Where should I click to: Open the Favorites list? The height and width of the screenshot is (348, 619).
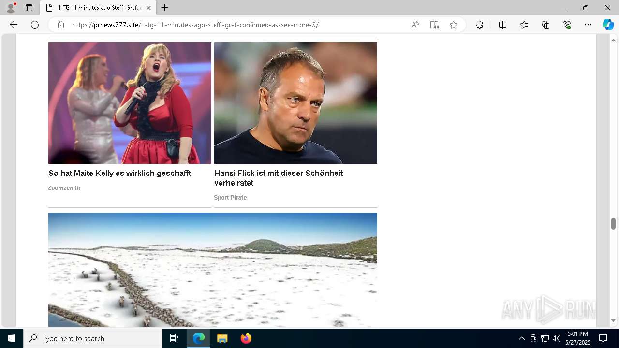tap(524, 25)
